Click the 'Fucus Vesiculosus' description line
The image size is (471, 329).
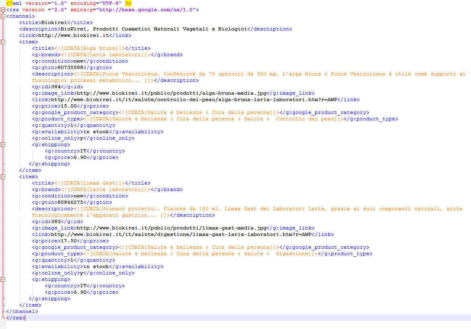249,74
